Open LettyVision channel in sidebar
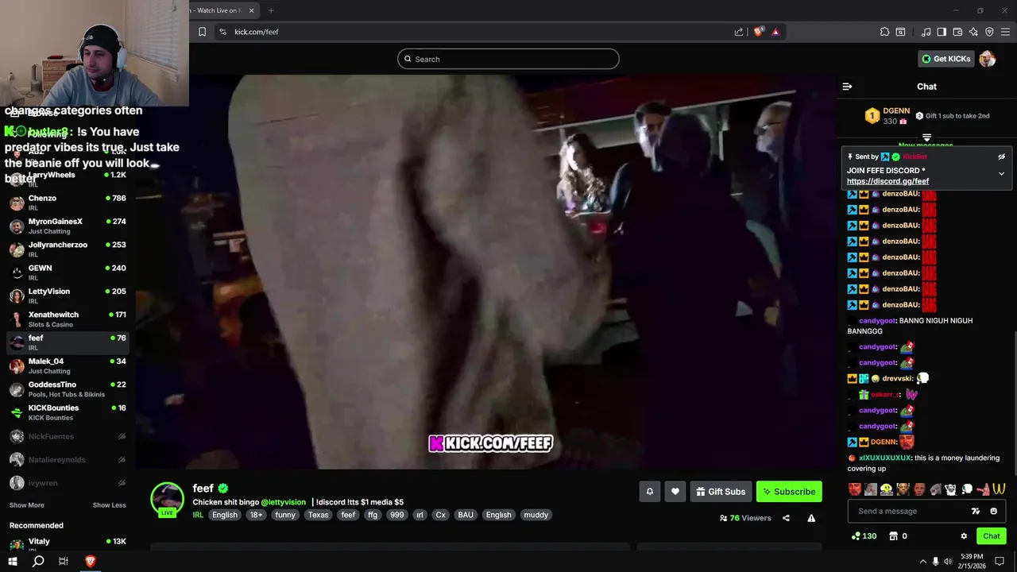Screen dimensions: 1017x572 [68, 296]
